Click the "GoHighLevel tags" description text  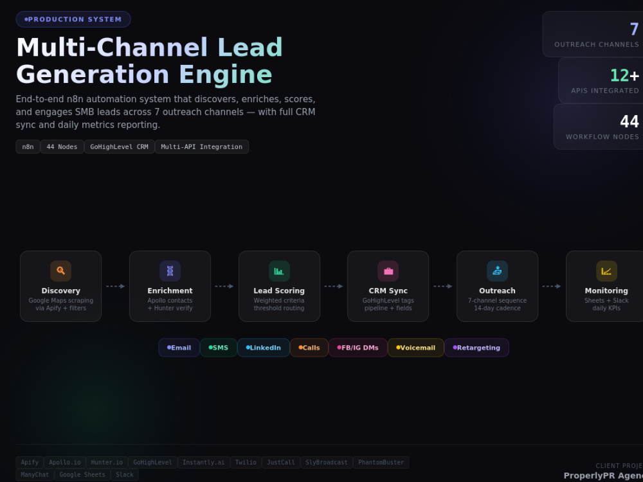coord(388,300)
